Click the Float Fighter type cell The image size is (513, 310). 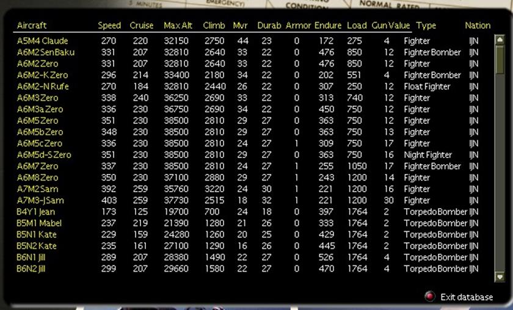427,87
